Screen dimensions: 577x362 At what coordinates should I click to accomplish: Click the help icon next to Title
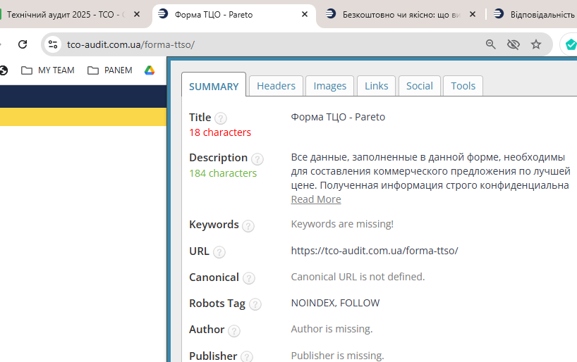pos(221,118)
